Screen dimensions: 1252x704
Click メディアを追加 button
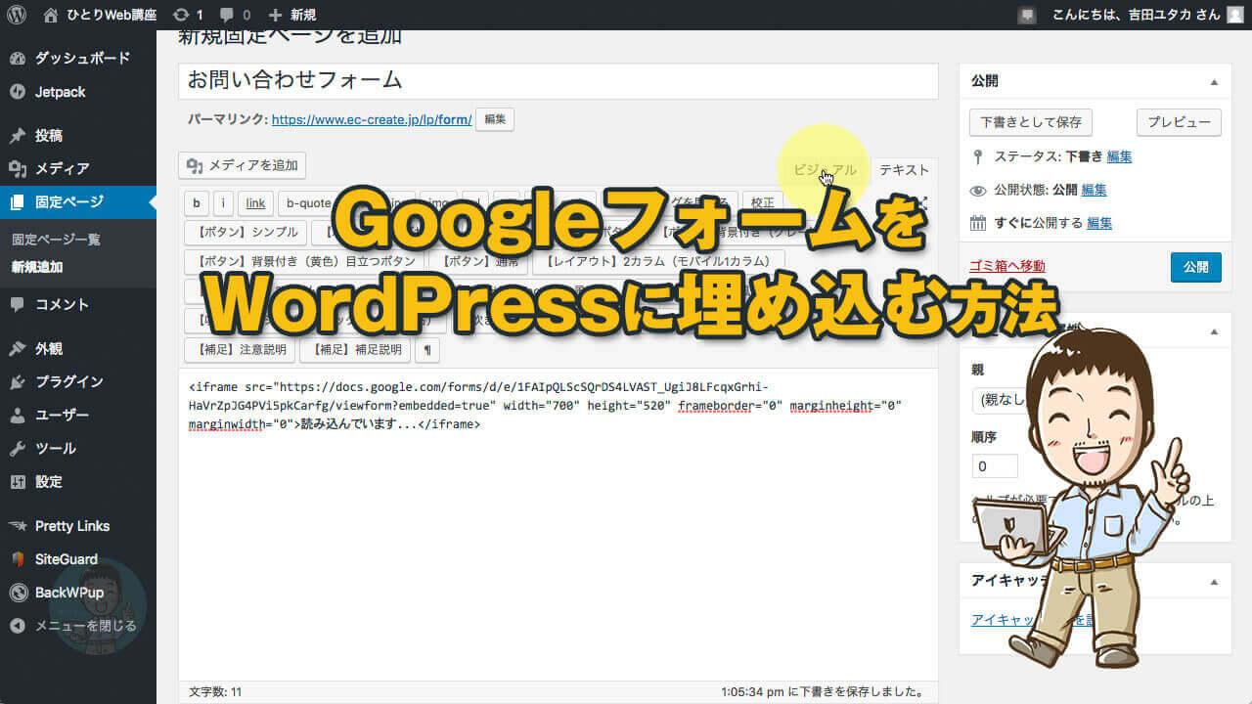[x=242, y=165]
